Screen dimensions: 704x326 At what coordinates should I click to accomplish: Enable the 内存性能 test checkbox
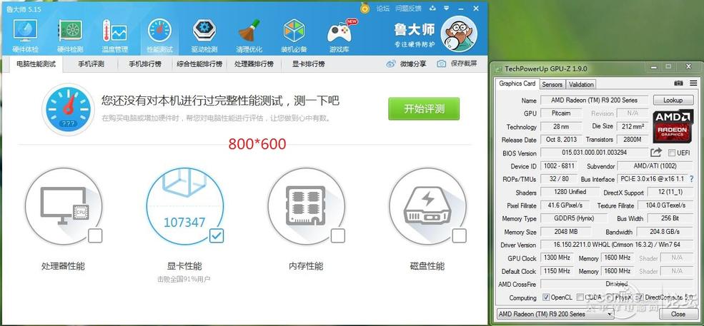point(337,236)
